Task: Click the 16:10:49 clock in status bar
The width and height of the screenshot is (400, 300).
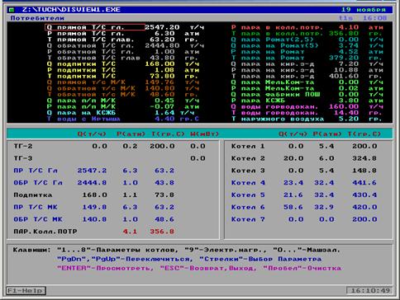Action: pos(370,290)
